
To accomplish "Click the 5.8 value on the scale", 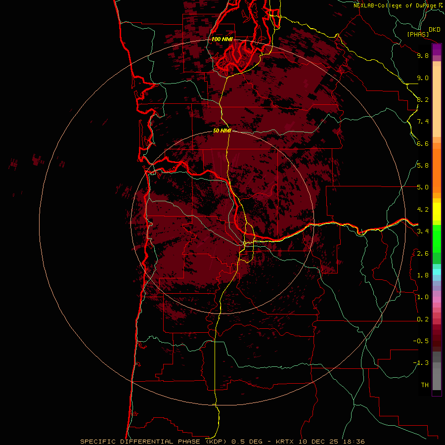I will [423, 166].
